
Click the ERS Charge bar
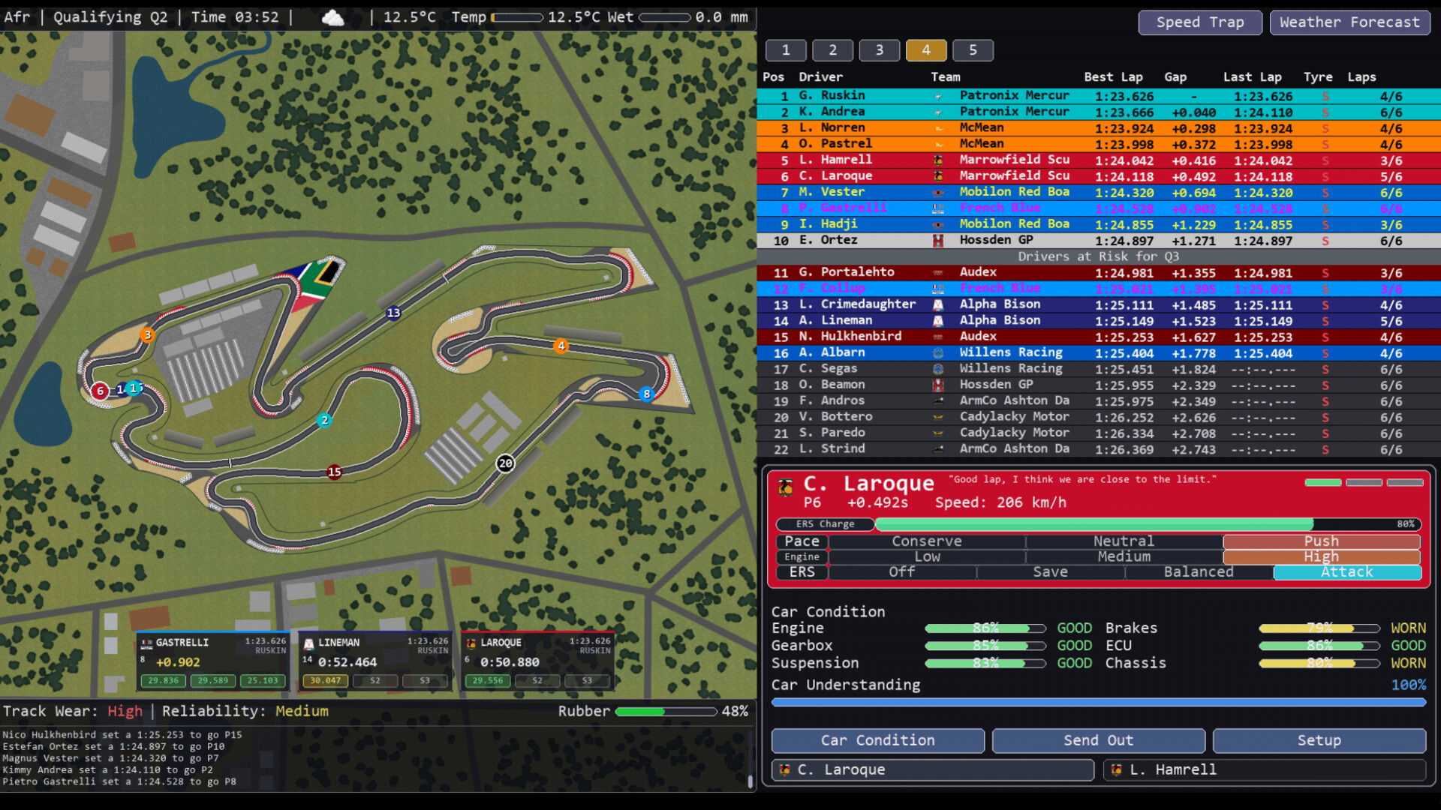click(x=1148, y=524)
